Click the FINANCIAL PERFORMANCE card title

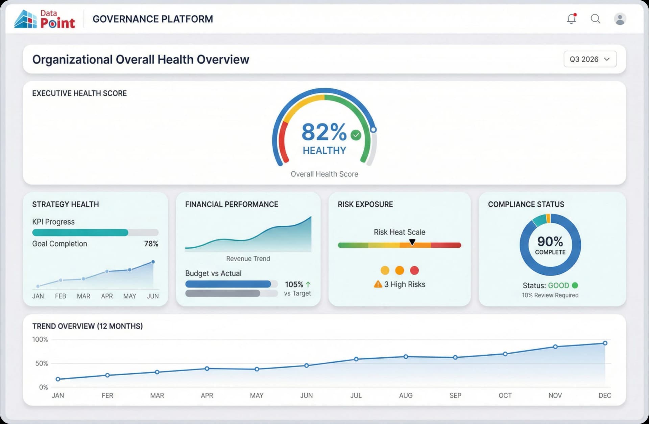(x=232, y=204)
